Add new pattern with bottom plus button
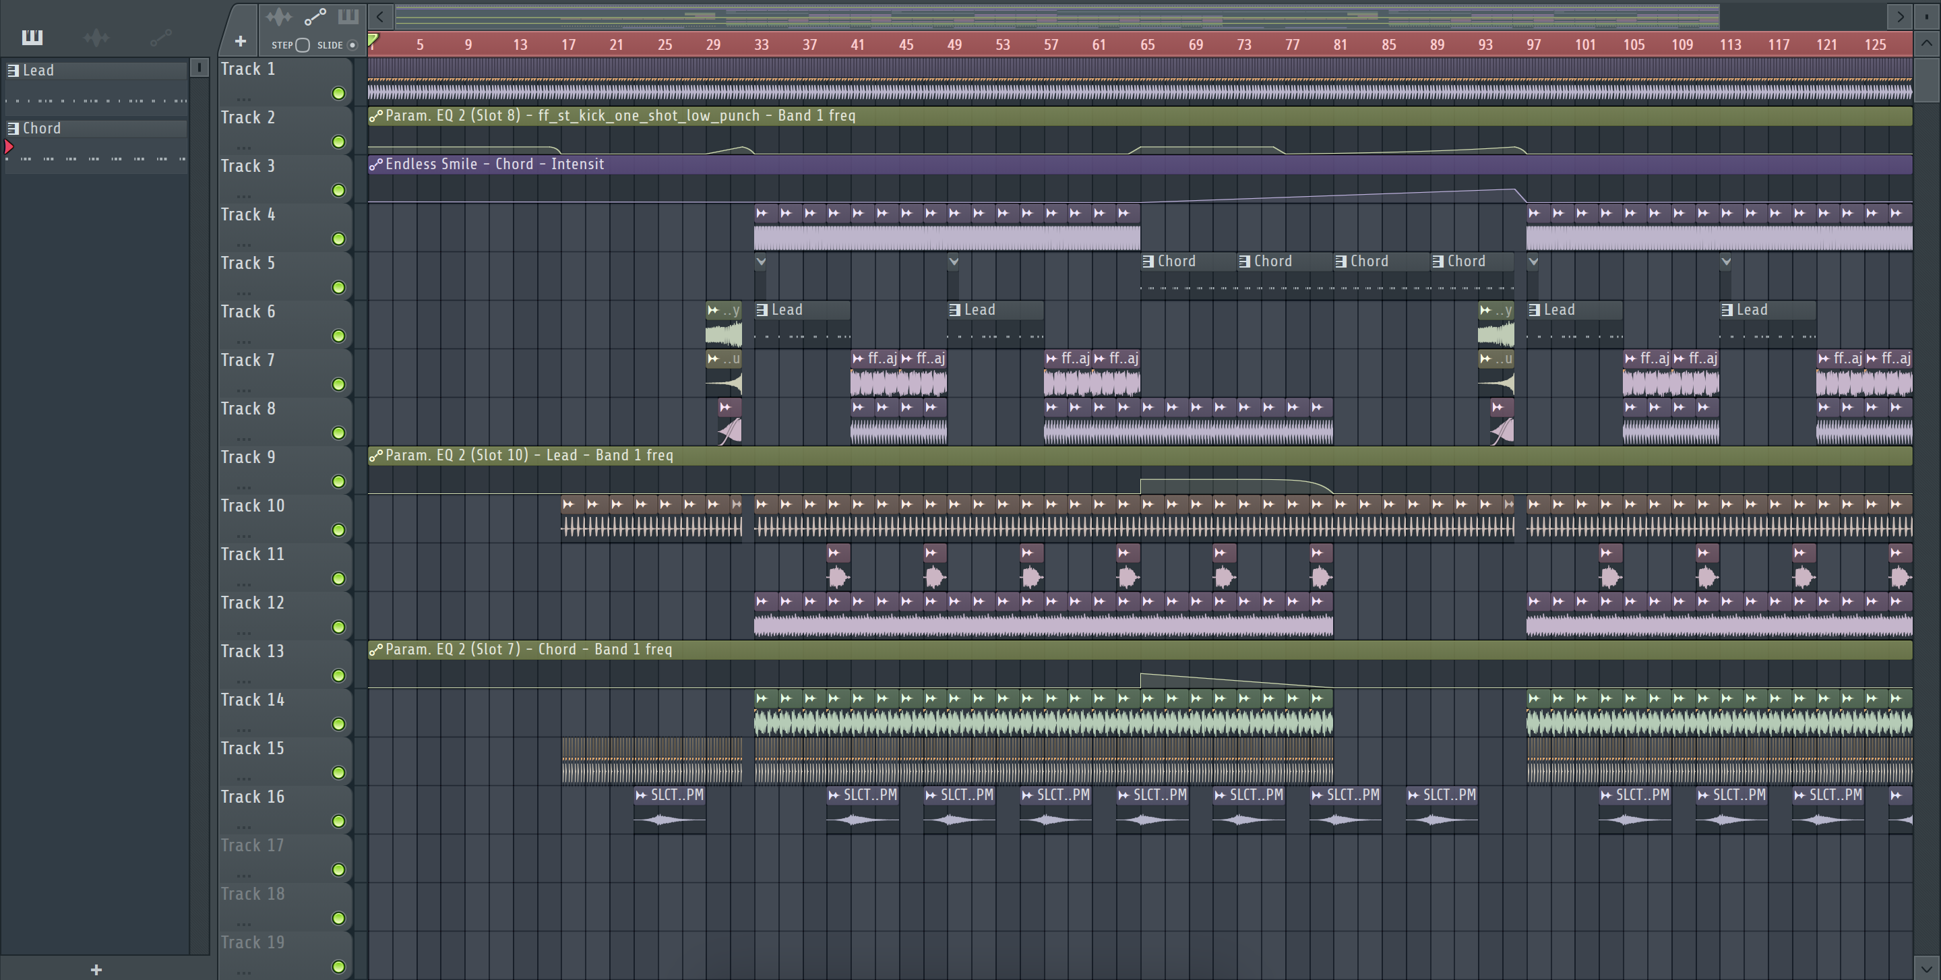 (96, 969)
